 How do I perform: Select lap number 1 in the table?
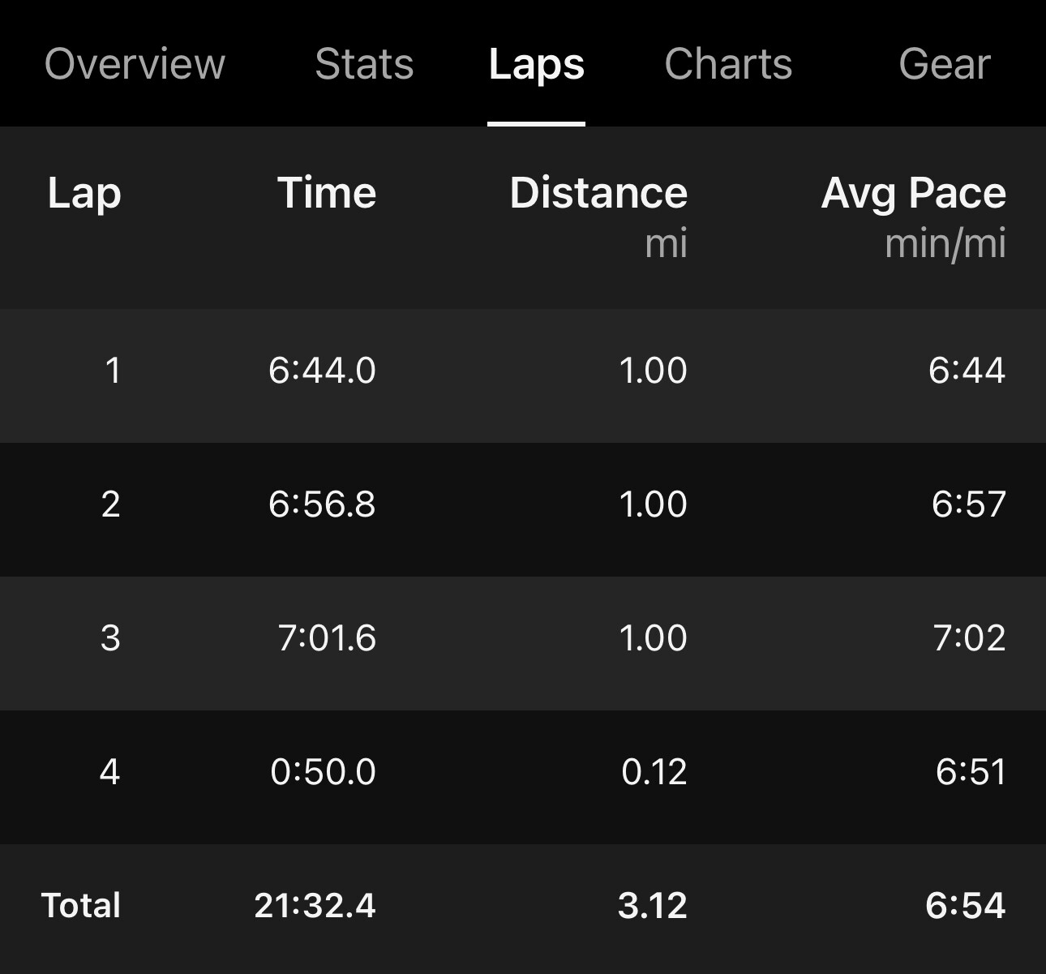[112, 371]
